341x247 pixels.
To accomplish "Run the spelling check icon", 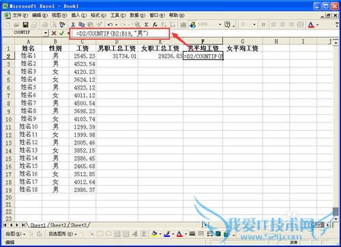I will 62,24.
